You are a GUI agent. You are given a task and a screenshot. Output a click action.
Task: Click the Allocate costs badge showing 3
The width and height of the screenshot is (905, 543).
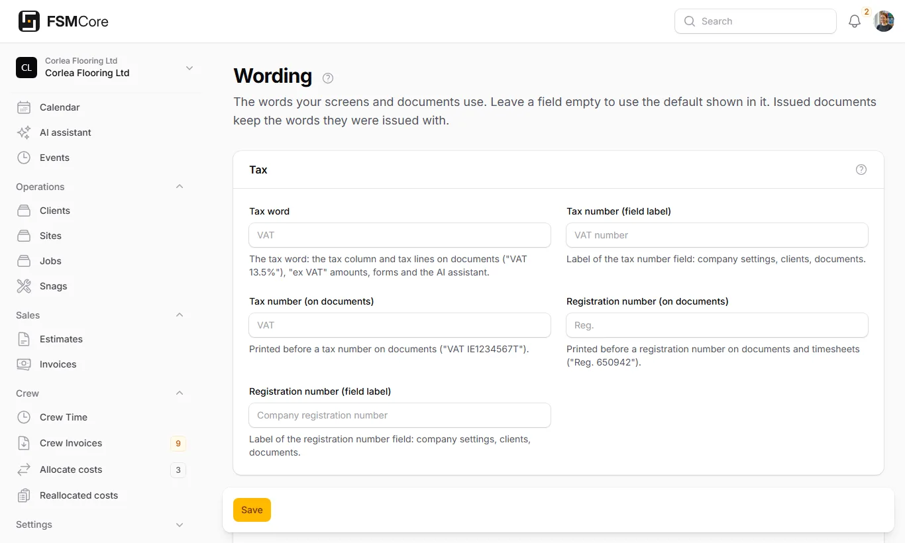178,470
